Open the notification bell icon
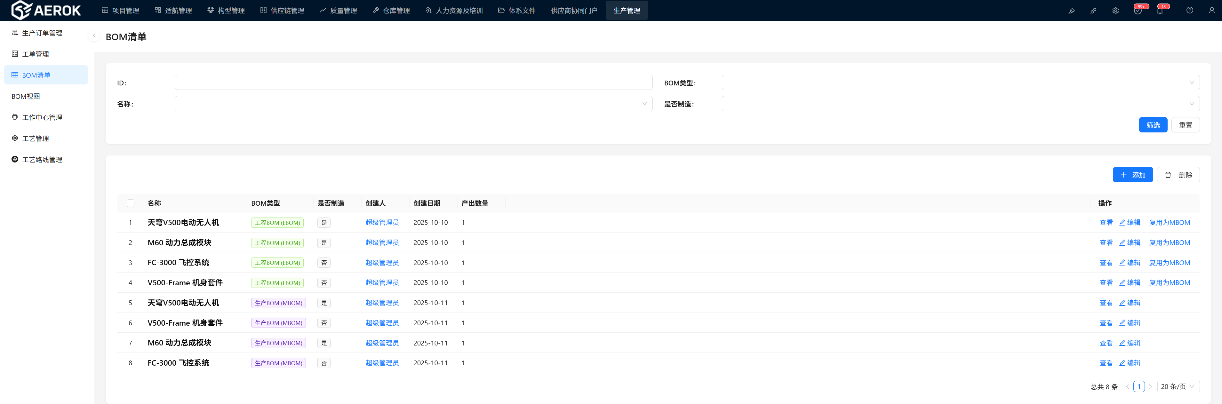 point(1160,11)
